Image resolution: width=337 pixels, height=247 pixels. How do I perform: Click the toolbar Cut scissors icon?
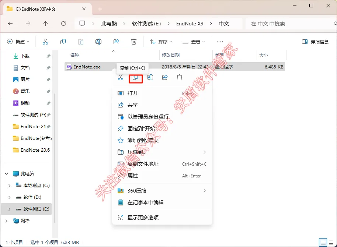click(x=45, y=42)
